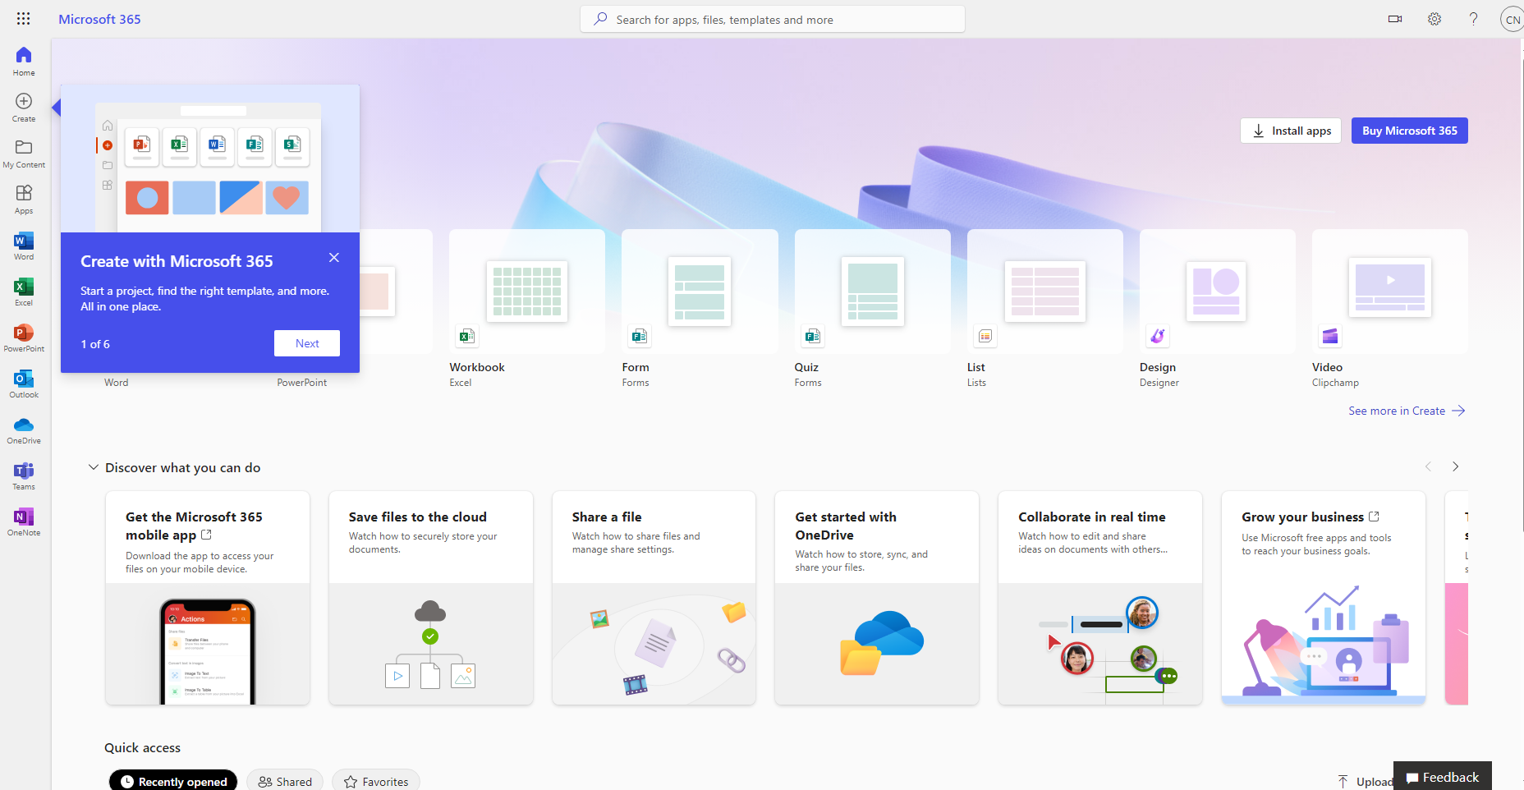Select the Shared tab
Screen dimensions: 1524x790
tap(285, 781)
